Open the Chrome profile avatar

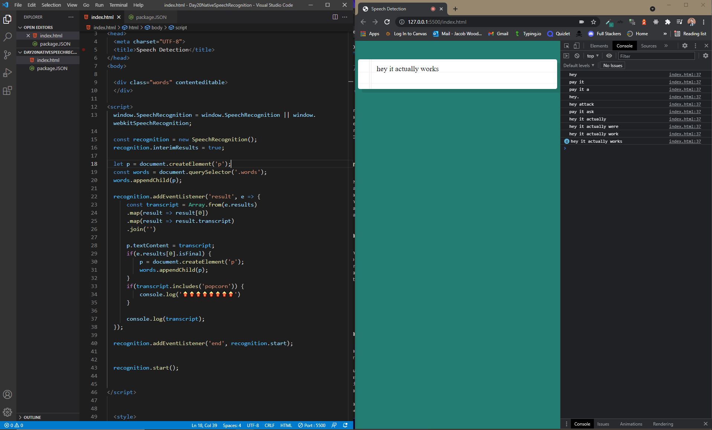click(x=692, y=22)
